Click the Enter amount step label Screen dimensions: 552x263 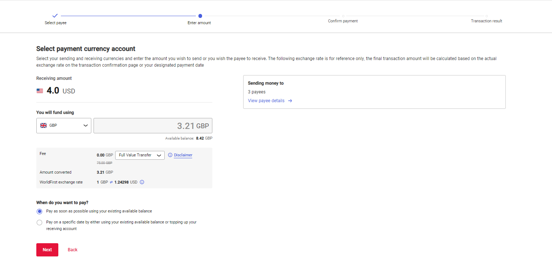pos(199,23)
